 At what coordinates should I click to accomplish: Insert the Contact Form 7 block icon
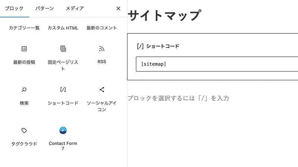[x=63, y=131]
